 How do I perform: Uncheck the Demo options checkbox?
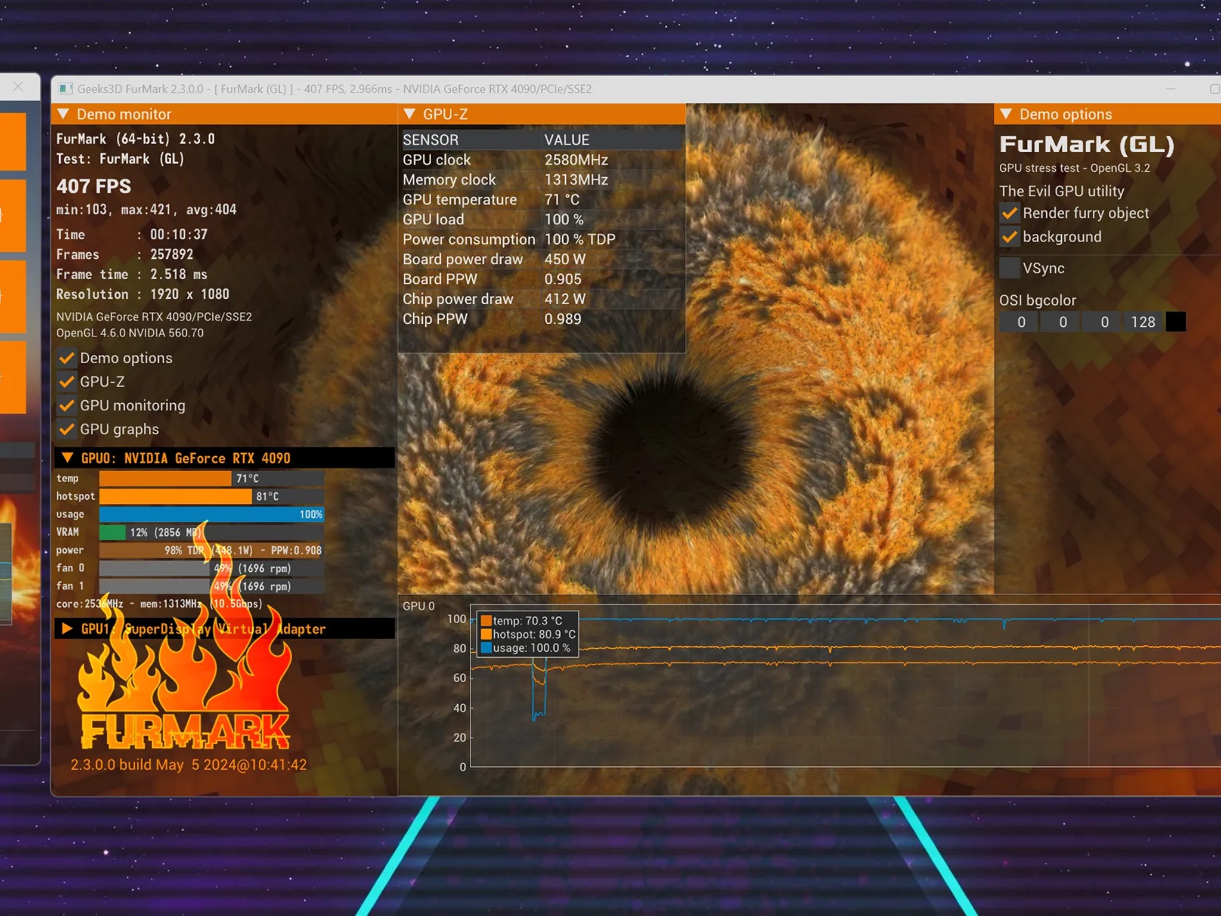[x=67, y=358]
